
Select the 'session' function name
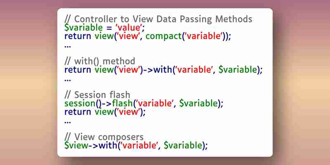pyautogui.click(x=80, y=104)
